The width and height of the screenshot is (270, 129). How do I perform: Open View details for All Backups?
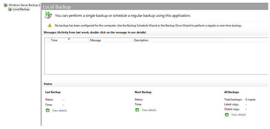tap(239, 115)
